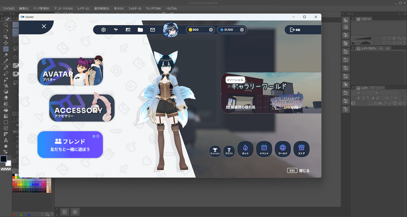
Task: Open the フレンド friends card
Action: tap(70, 145)
